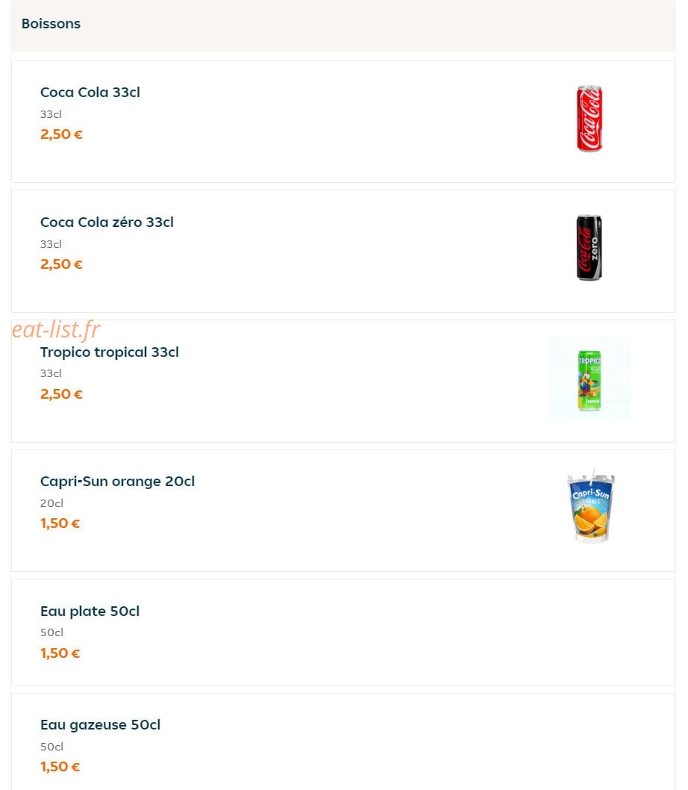Click the black Coca Cola zero can image

pyautogui.click(x=590, y=248)
